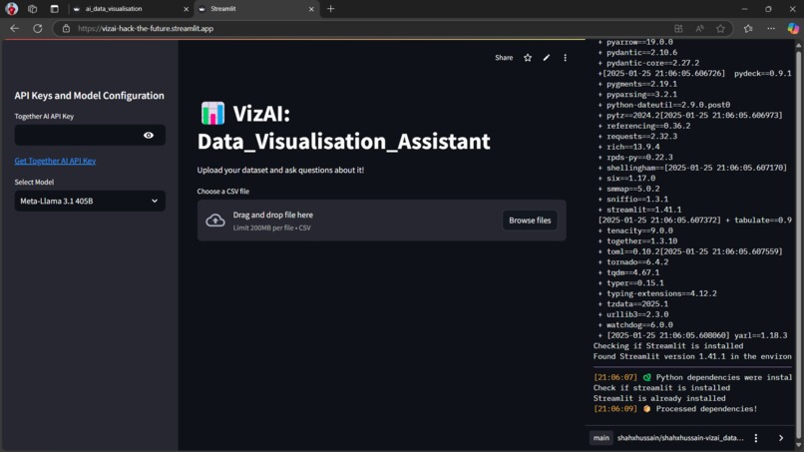Click 'Checking if Streamlit is installed' line
Image resolution: width=804 pixels, height=452 pixels.
coord(668,346)
